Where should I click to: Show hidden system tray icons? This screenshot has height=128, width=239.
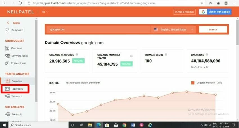202,125
